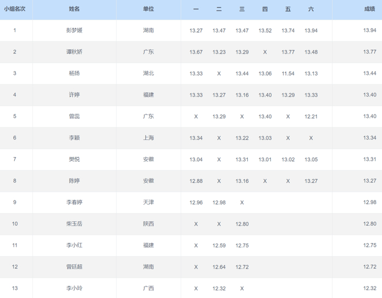Image resolution: width=382 pixels, height=298 pixels.
Task: Select the athlete name 彭梦媛
Action: (x=74, y=31)
